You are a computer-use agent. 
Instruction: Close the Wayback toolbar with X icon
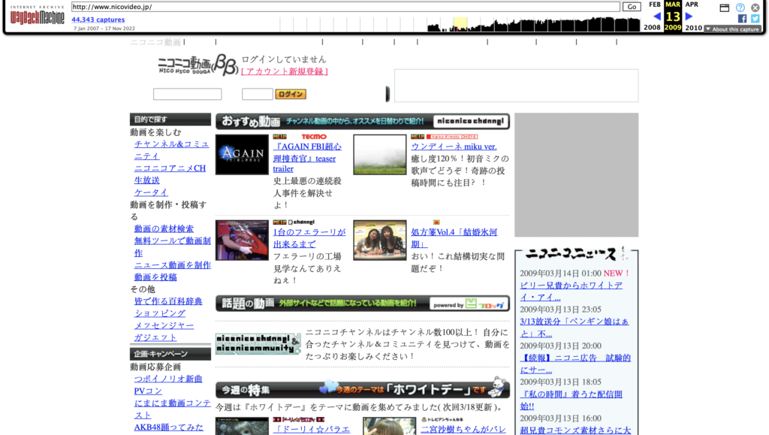coord(755,8)
